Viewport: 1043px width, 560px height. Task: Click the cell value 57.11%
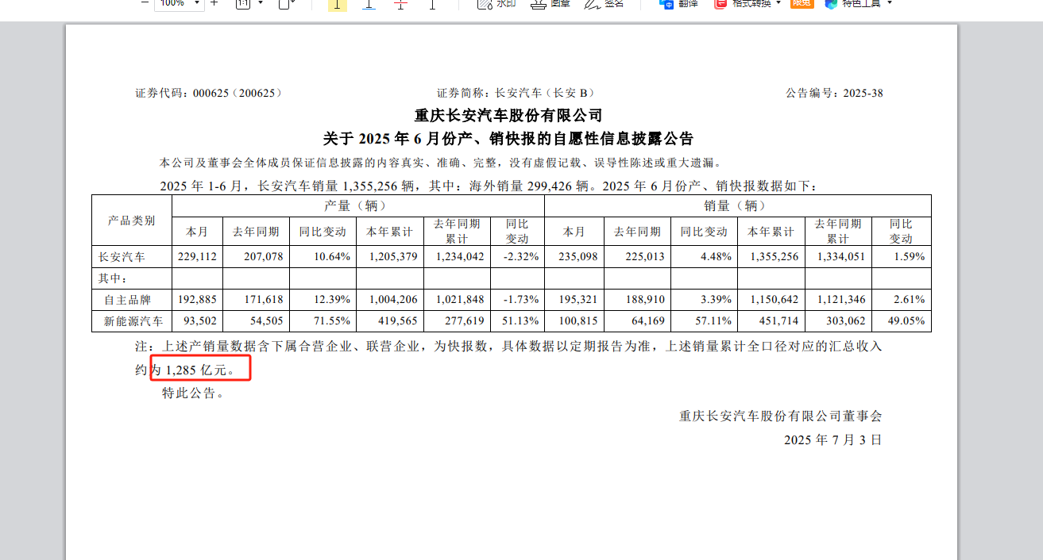pyautogui.click(x=713, y=321)
